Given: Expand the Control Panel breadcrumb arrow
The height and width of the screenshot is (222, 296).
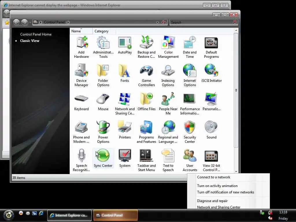Looking at the screenshot, I should pos(68,22).
